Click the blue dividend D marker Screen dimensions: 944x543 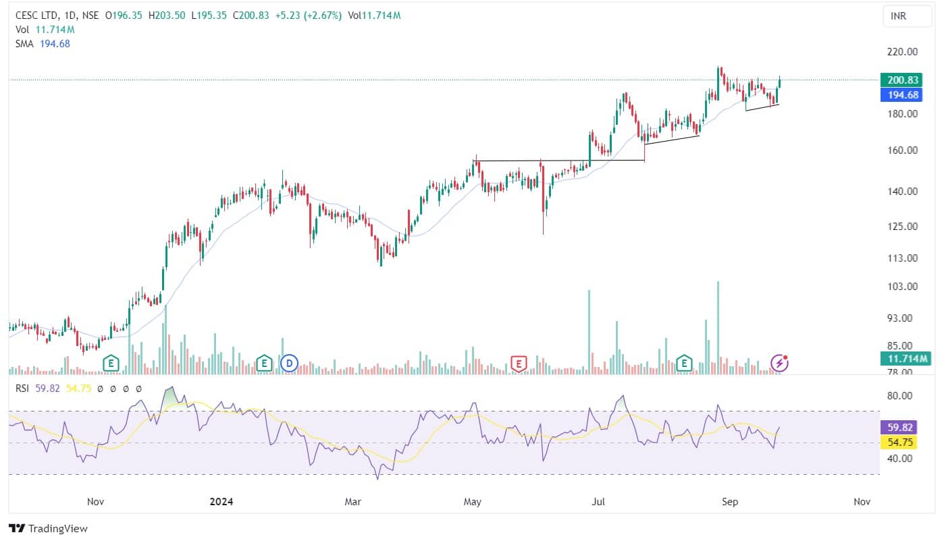290,364
